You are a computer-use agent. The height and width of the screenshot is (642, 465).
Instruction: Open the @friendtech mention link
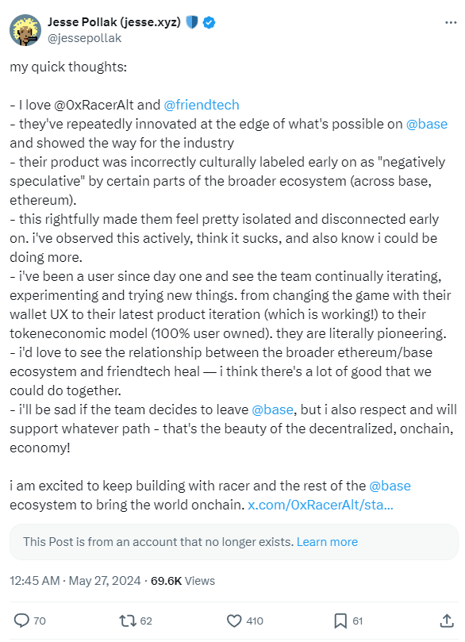coord(202,105)
